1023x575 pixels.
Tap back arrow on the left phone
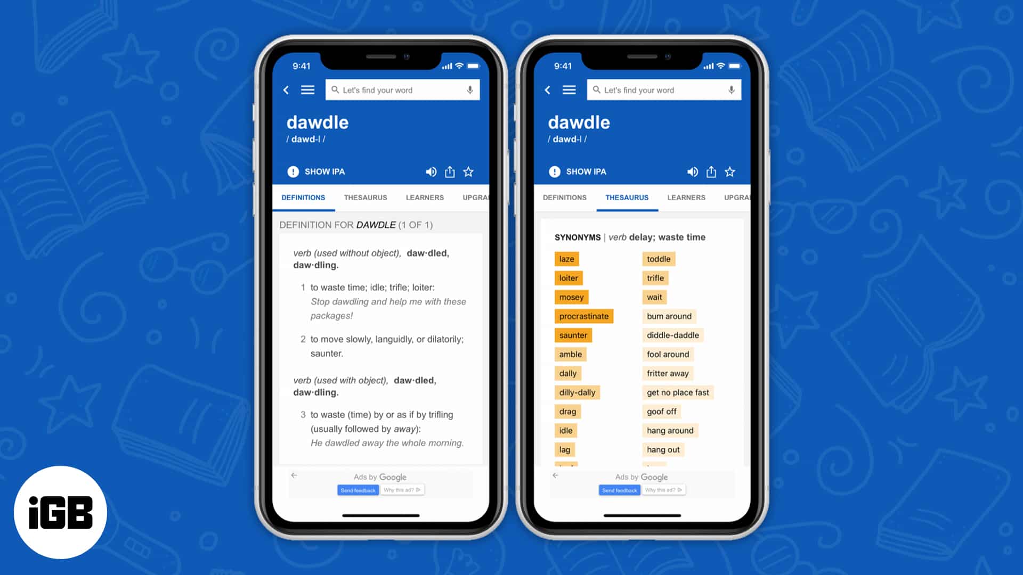tap(287, 89)
